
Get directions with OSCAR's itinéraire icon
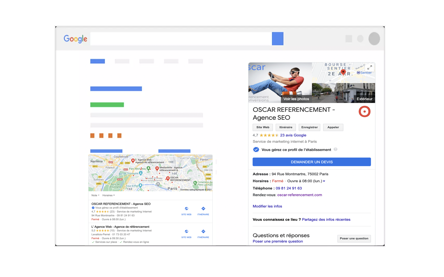coord(203,209)
